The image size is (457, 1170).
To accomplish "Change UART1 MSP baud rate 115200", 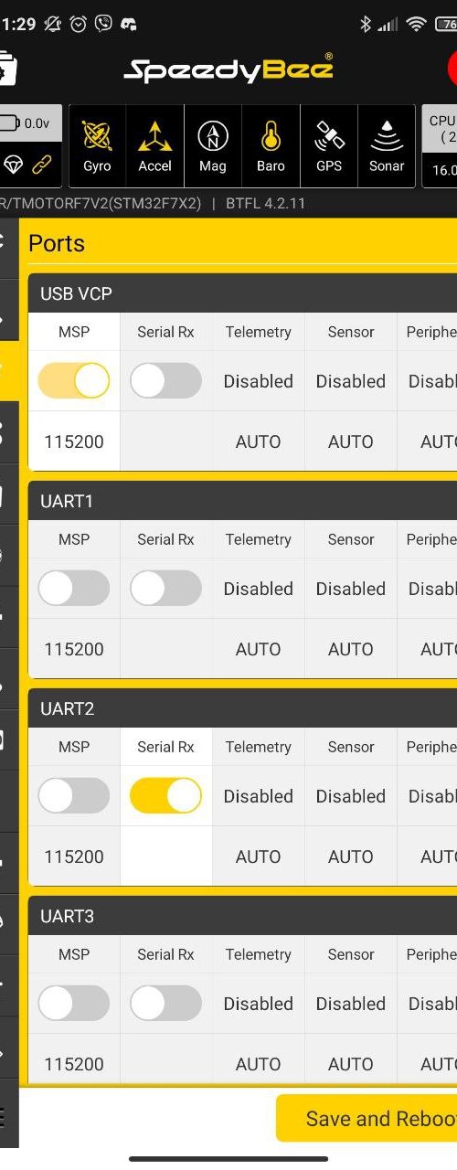I will pyautogui.click(x=74, y=649).
